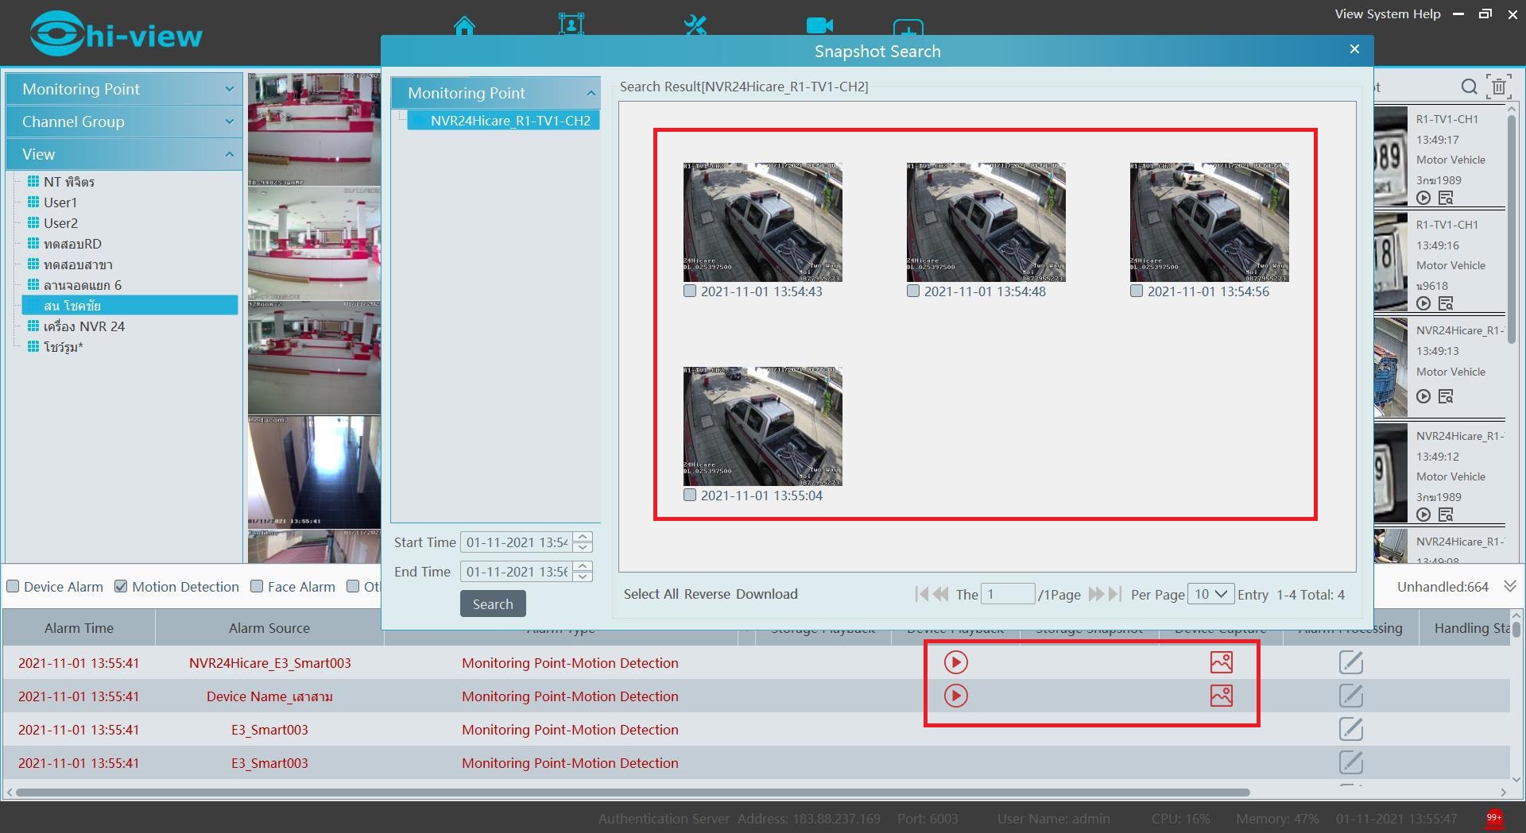Select the เครื่อง NVR 24 view item
The height and width of the screenshot is (833, 1526).
click(x=84, y=326)
